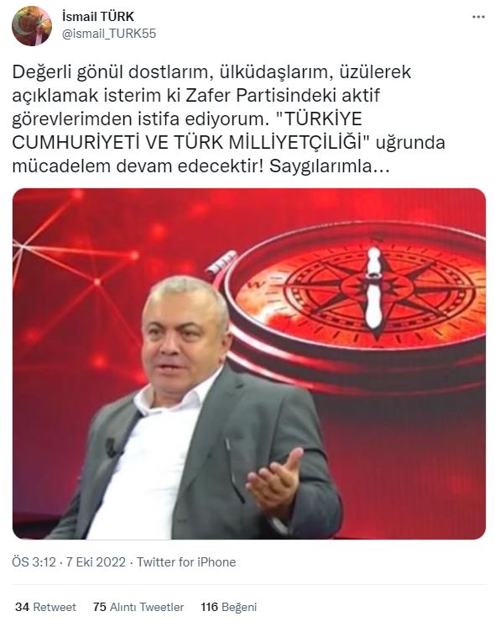This screenshot has width=495, height=627.
Task: Open the 75 Alıntı Tweetler list
Action: [x=138, y=607]
